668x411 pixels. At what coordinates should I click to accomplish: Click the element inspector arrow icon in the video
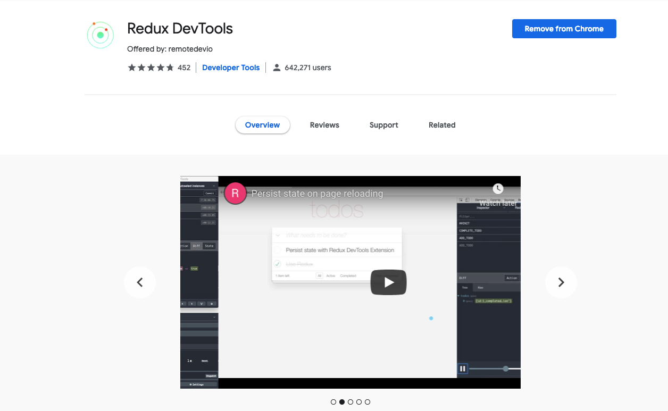pyautogui.click(x=460, y=200)
